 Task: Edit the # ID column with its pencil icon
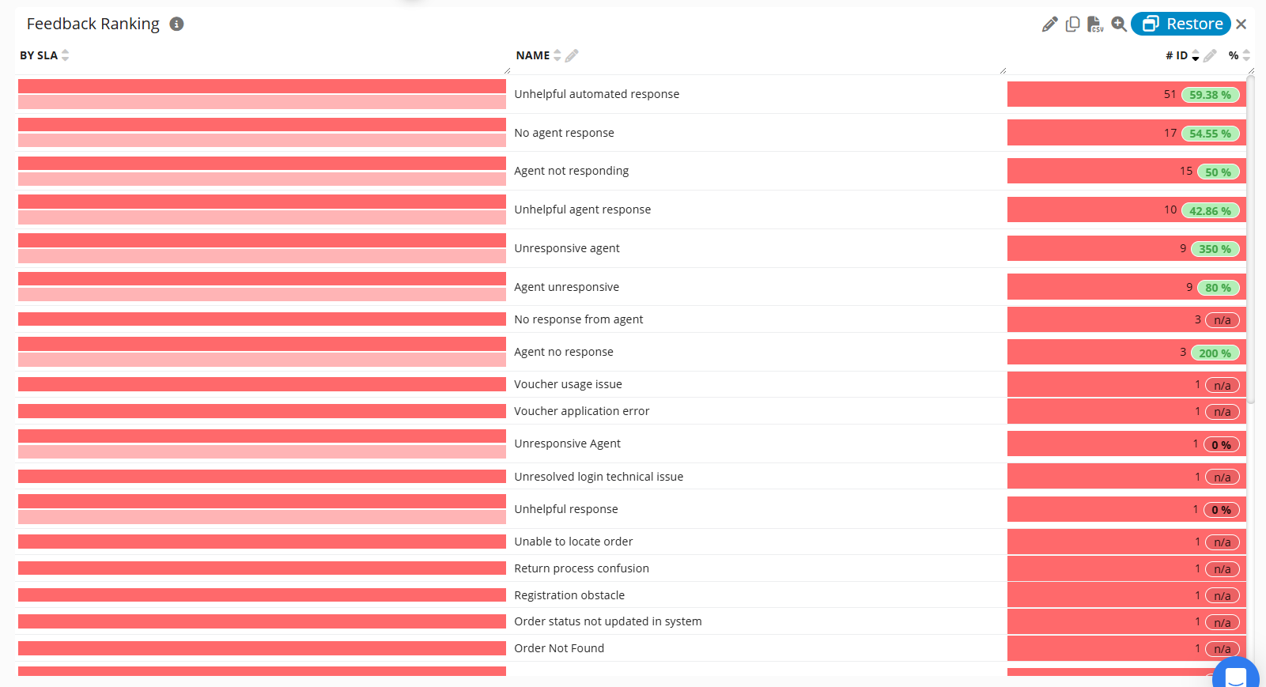tap(1210, 55)
